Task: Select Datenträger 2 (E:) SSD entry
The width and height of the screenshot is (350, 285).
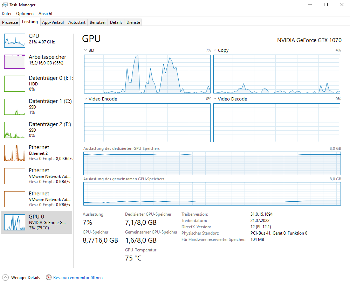Action: coord(36,130)
